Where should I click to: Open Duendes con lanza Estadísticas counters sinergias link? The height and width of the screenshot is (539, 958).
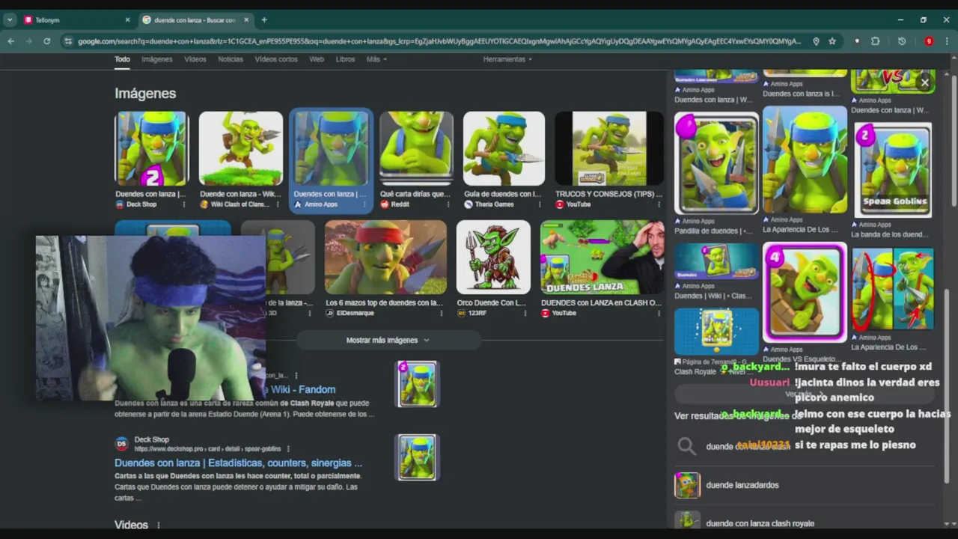point(238,463)
